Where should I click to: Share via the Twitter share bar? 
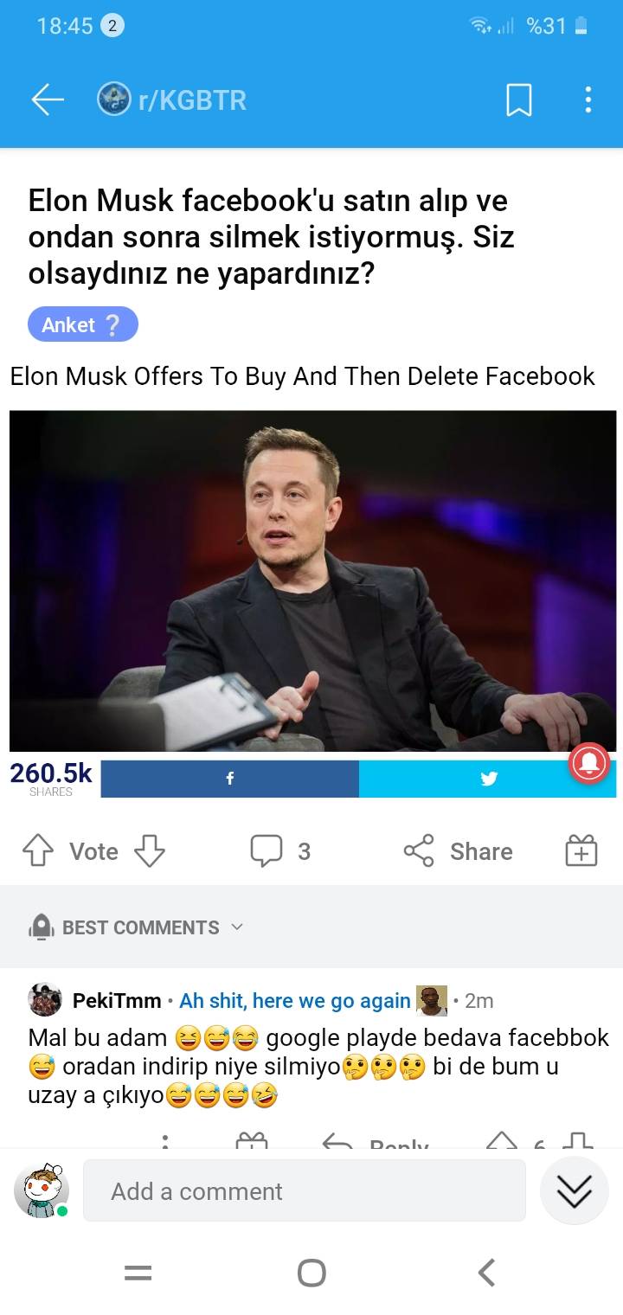pos(488,779)
